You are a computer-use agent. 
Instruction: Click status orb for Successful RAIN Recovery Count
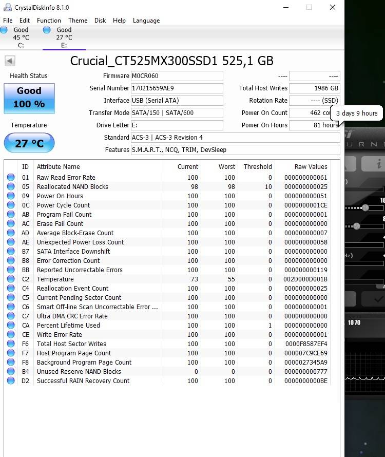(11, 381)
